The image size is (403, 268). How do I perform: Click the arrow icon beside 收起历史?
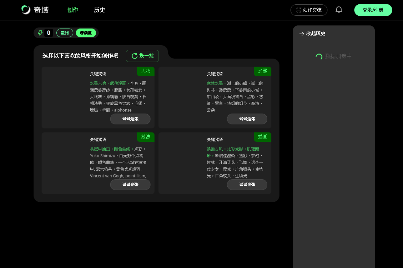302,34
